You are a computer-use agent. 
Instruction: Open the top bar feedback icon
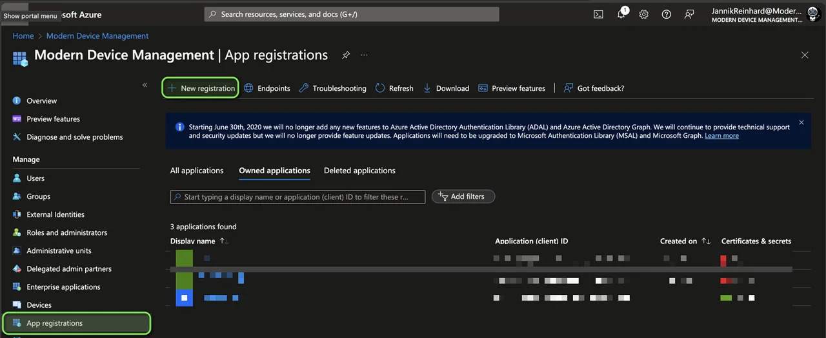[x=689, y=14]
